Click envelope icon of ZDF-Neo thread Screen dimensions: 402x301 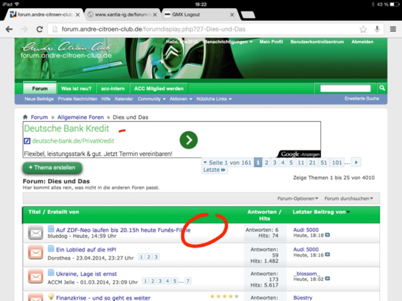(36, 232)
